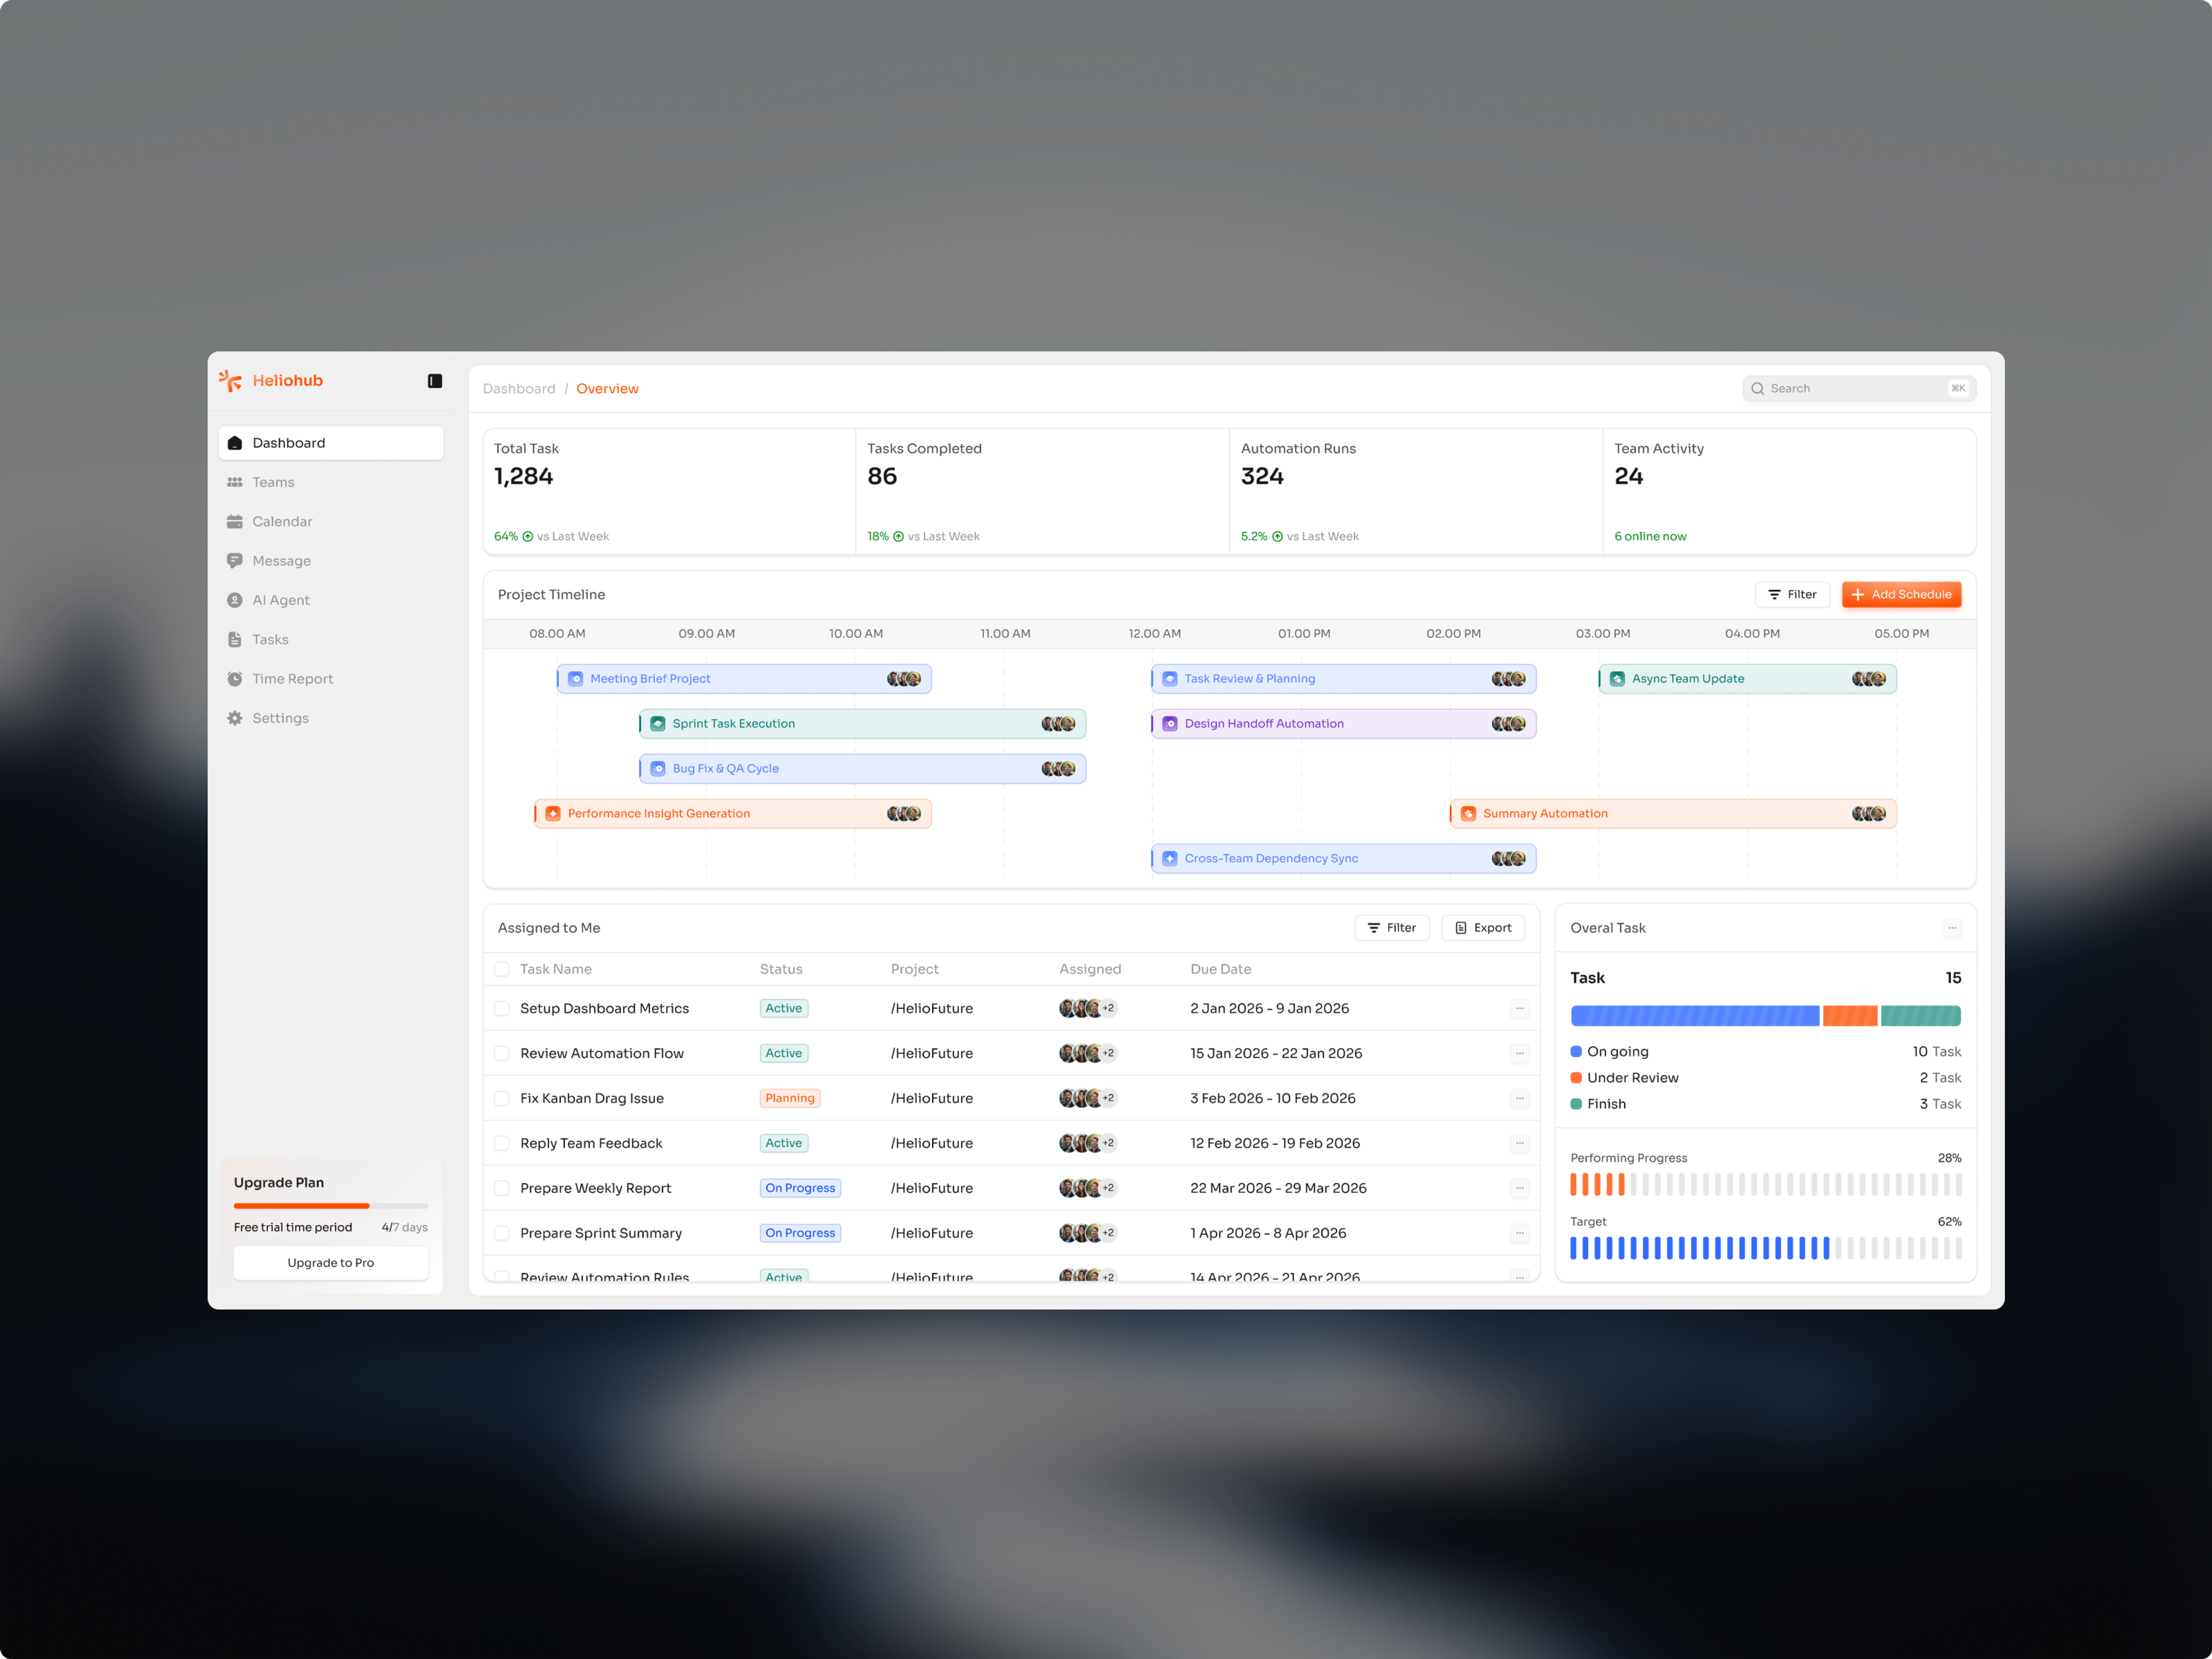
Task: Focus the Search input field
Action: tap(1859, 388)
